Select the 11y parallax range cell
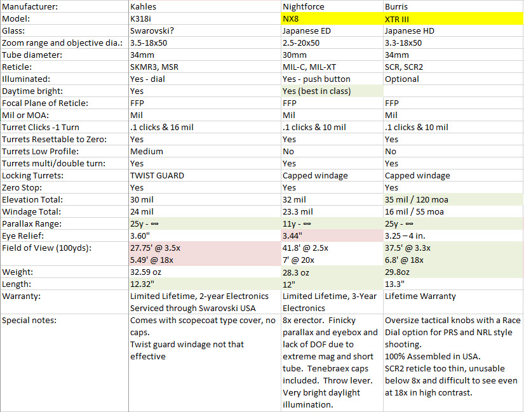The width and height of the screenshot is (524, 412). point(332,224)
